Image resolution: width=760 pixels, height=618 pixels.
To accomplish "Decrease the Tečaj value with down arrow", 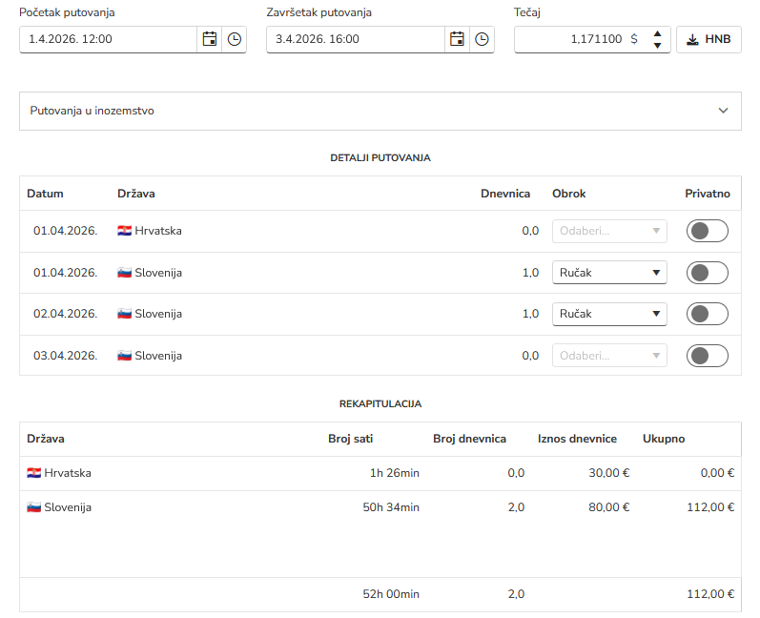I will click(656, 46).
